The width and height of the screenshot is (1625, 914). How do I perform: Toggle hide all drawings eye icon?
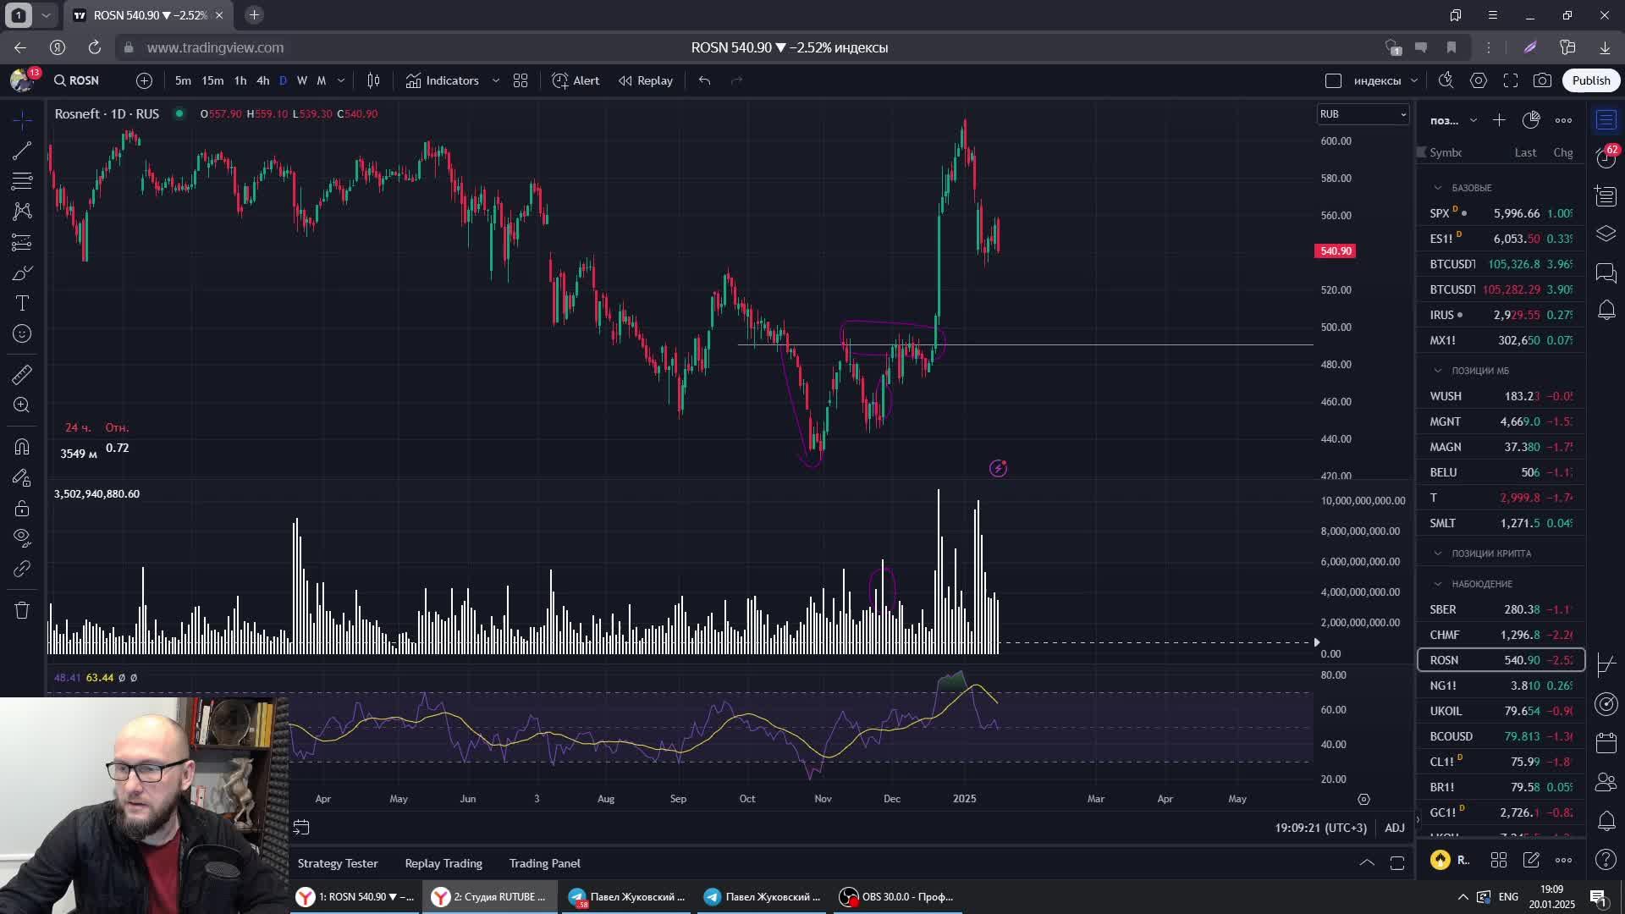pyautogui.click(x=22, y=537)
